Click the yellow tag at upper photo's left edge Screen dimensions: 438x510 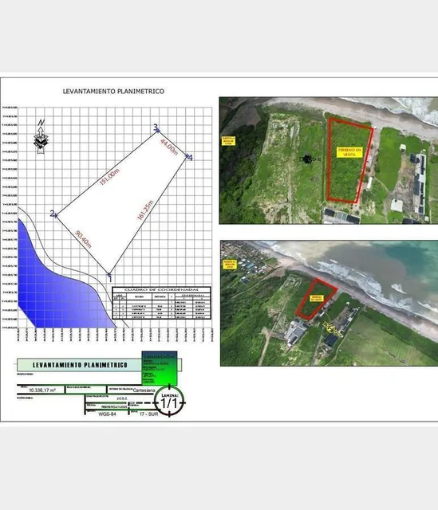[x=228, y=141]
